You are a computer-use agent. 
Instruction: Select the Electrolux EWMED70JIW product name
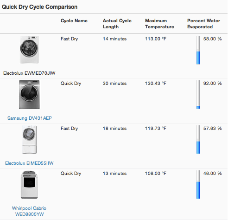[29, 73]
